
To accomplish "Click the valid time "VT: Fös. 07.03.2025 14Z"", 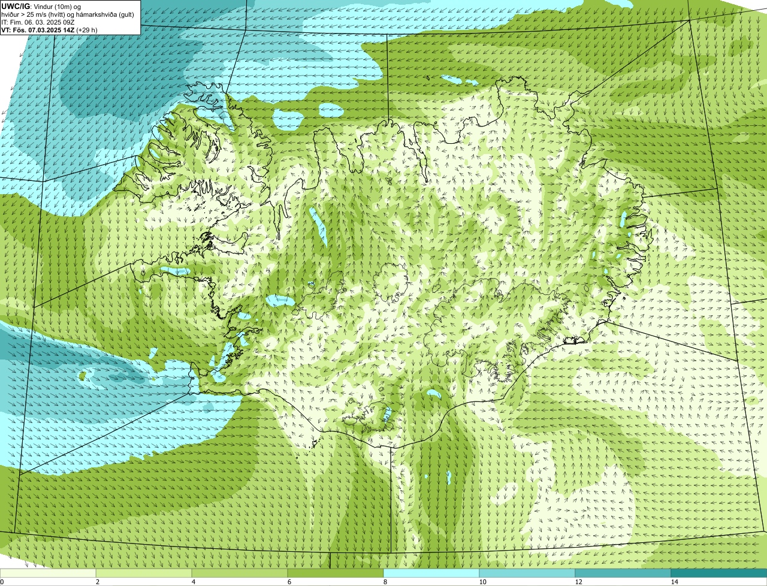I will point(38,29).
